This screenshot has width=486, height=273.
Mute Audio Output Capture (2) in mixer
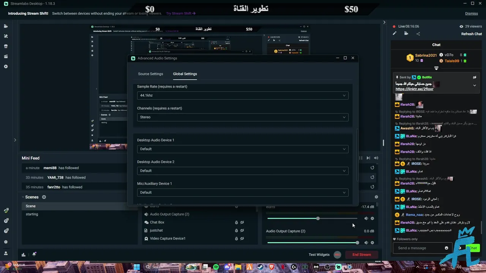pos(366,243)
